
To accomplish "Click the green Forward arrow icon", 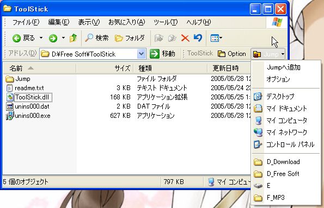I will (x=53, y=38).
